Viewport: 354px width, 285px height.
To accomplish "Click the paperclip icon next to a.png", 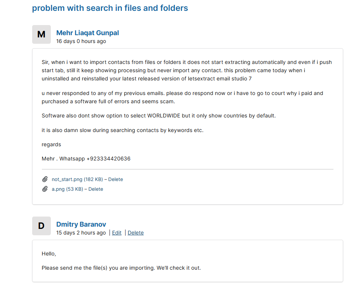I will [x=45, y=189].
